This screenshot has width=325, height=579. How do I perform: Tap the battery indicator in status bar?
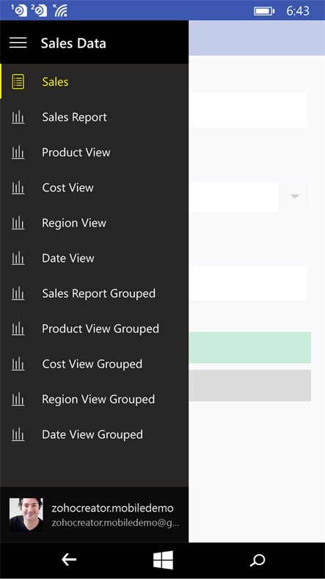click(x=264, y=11)
